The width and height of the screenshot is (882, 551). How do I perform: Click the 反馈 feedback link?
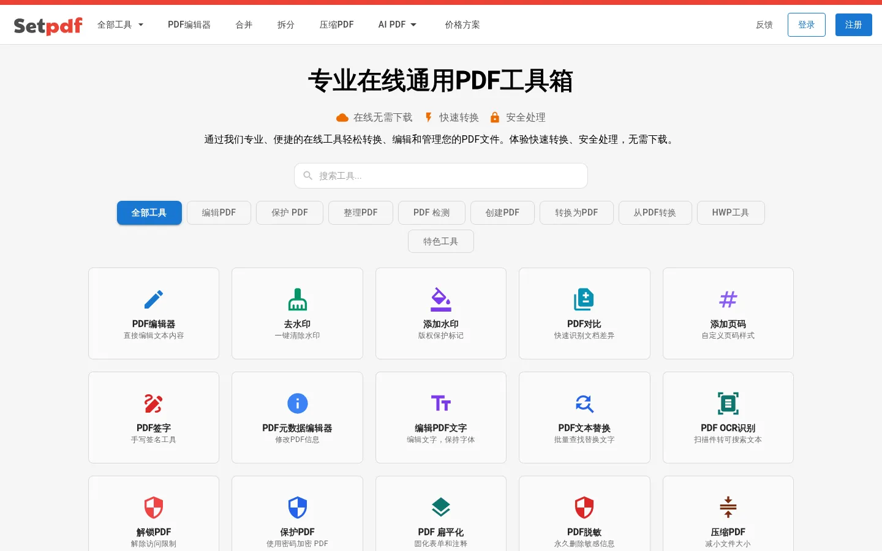764,25
